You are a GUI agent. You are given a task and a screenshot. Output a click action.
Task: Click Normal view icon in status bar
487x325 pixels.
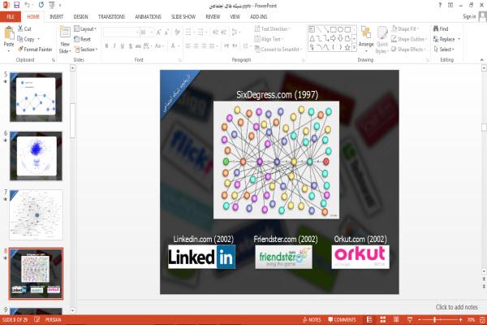[x=369, y=319]
